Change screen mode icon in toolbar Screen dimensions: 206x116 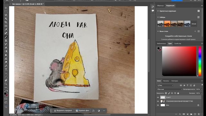6,102
